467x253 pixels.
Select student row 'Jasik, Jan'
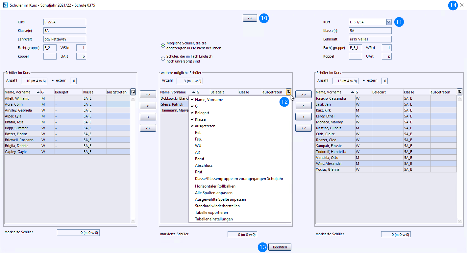click(386, 104)
